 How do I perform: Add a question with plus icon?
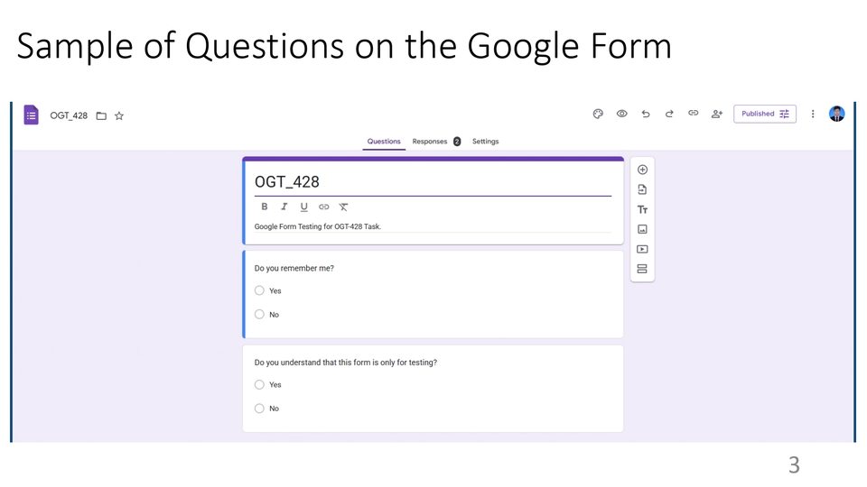coord(642,170)
